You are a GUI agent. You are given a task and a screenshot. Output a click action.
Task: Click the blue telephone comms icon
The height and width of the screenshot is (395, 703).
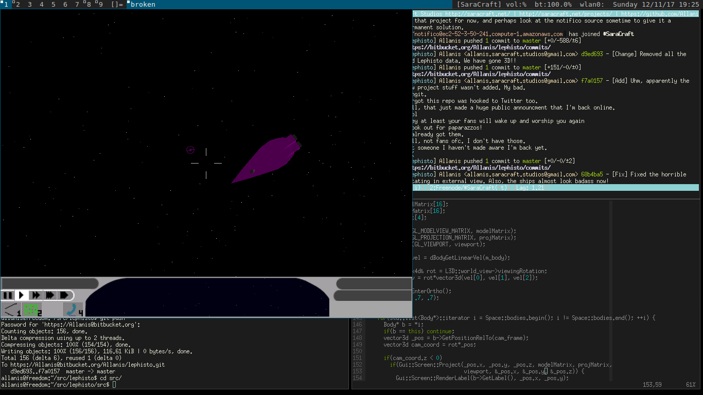[72, 309]
